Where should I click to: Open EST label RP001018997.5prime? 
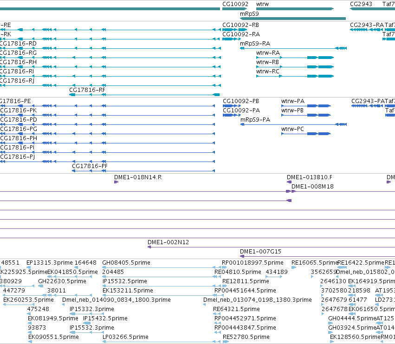coord(253,263)
